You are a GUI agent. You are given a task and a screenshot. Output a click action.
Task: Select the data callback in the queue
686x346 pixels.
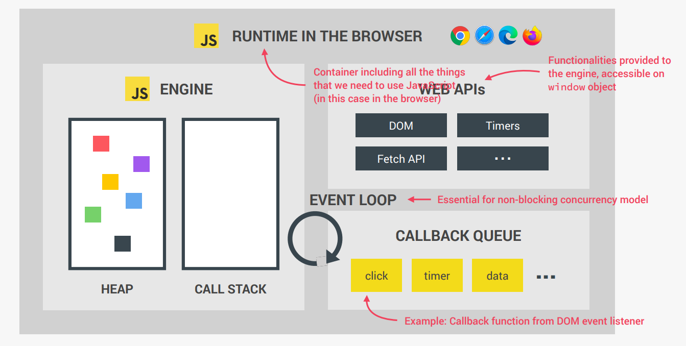click(497, 275)
